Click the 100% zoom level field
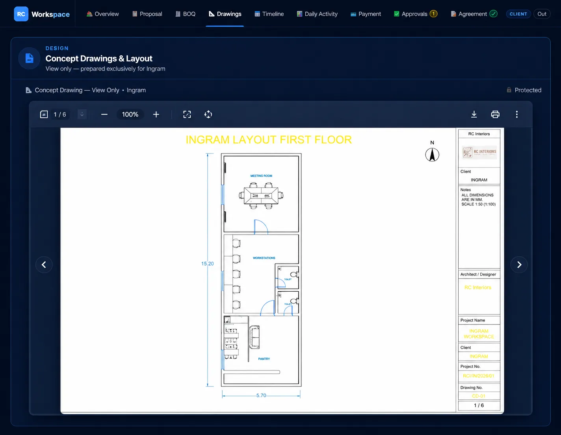The height and width of the screenshot is (435, 561). [130, 115]
